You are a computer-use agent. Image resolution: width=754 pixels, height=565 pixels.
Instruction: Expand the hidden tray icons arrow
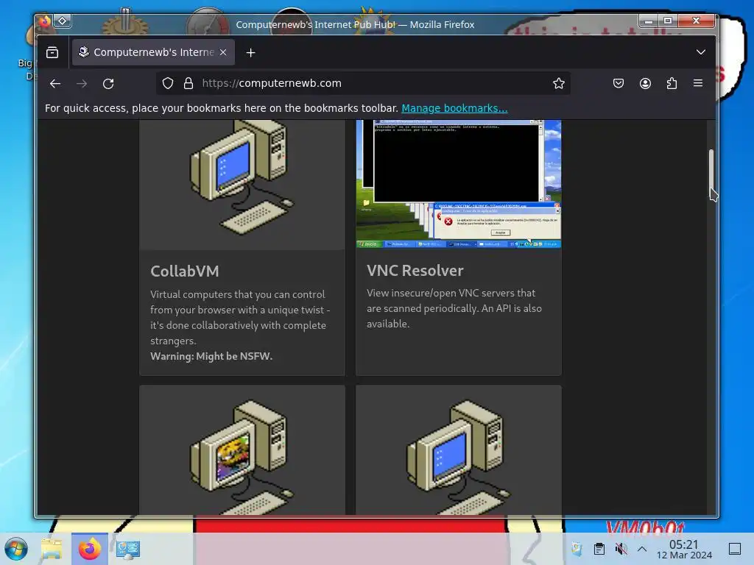pos(642,549)
